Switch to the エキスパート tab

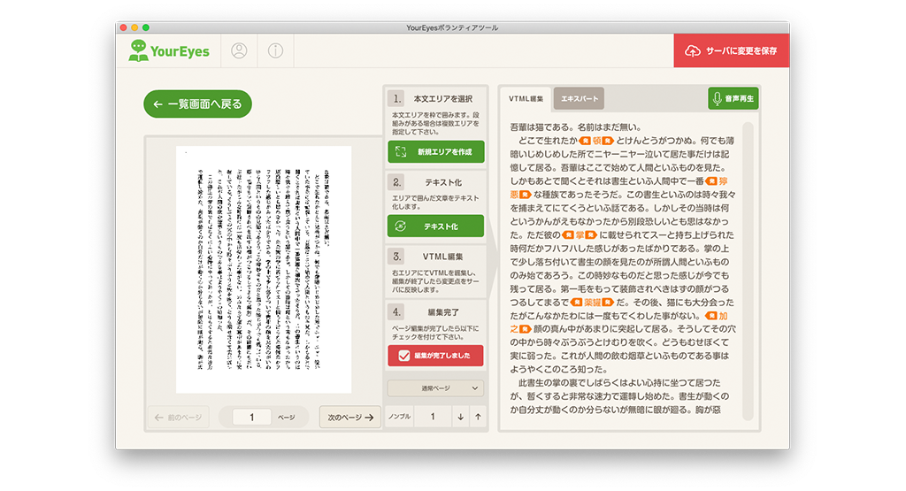coord(580,99)
